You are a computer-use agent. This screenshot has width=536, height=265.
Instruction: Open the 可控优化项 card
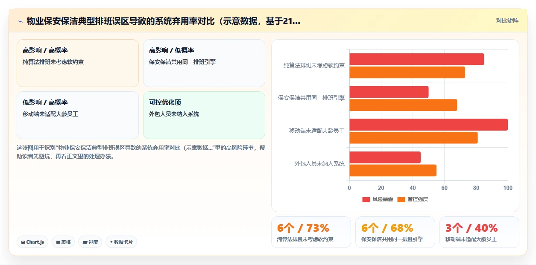click(x=204, y=115)
